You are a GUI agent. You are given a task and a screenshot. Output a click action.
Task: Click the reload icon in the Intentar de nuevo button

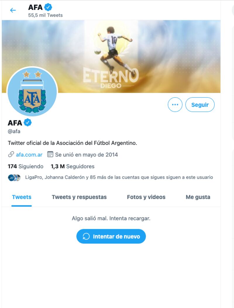(86, 236)
